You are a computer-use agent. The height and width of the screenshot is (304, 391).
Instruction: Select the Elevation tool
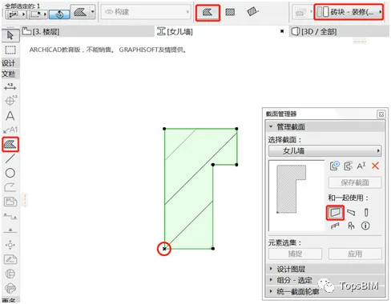tap(10, 230)
